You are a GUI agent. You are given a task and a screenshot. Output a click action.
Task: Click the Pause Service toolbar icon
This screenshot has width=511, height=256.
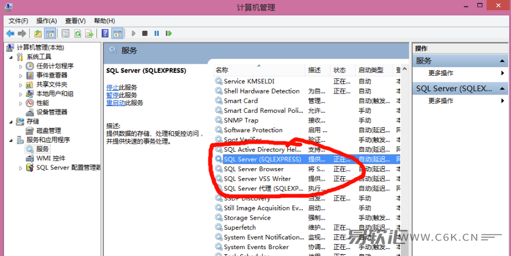click(157, 33)
